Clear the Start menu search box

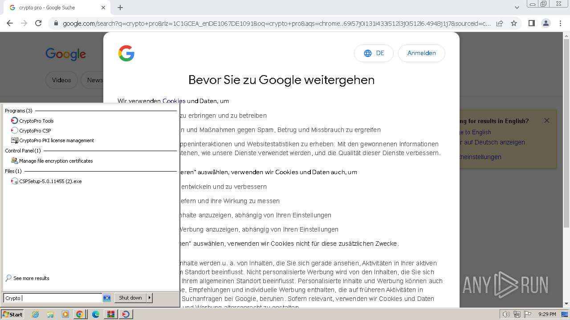[x=107, y=298]
